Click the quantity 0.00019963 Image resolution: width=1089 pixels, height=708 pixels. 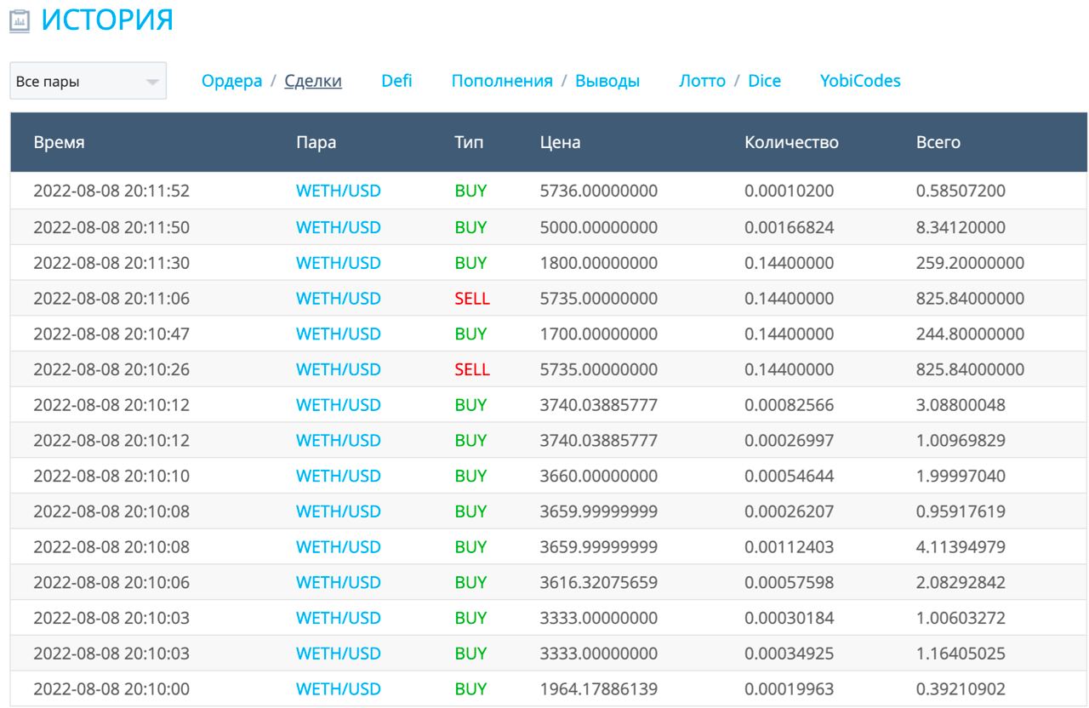tap(789, 688)
